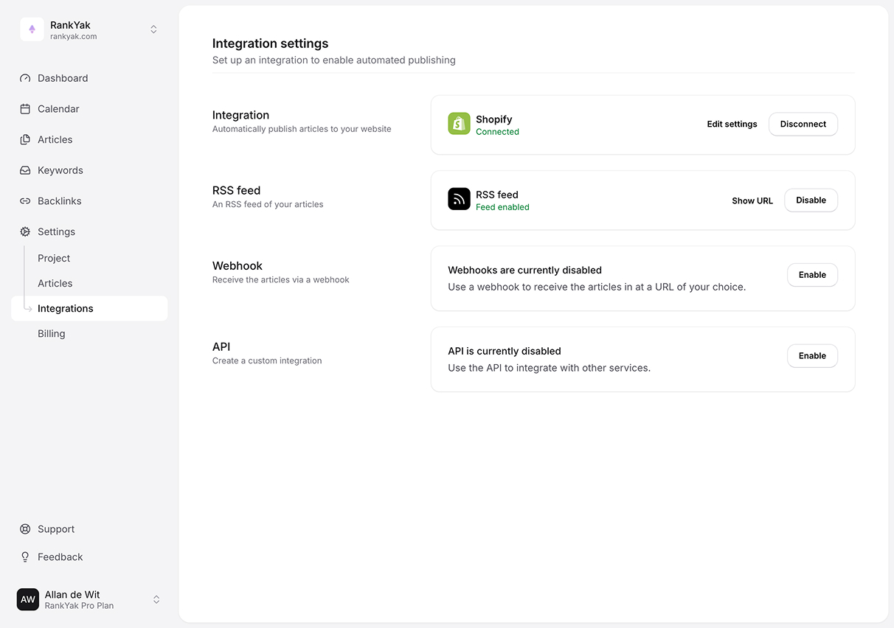Click the Settings gear icon
The width and height of the screenshot is (894, 628).
coord(25,231)
